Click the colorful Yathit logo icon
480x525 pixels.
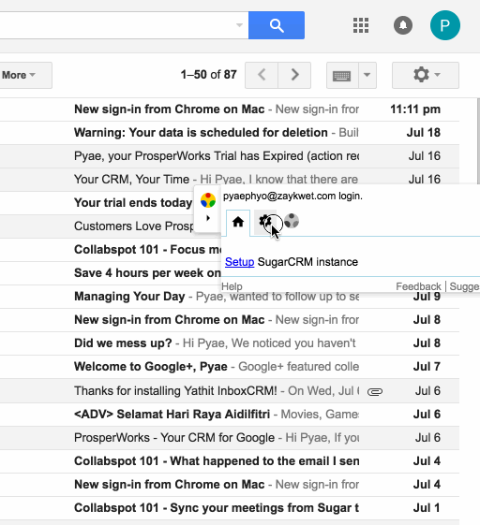208,200
